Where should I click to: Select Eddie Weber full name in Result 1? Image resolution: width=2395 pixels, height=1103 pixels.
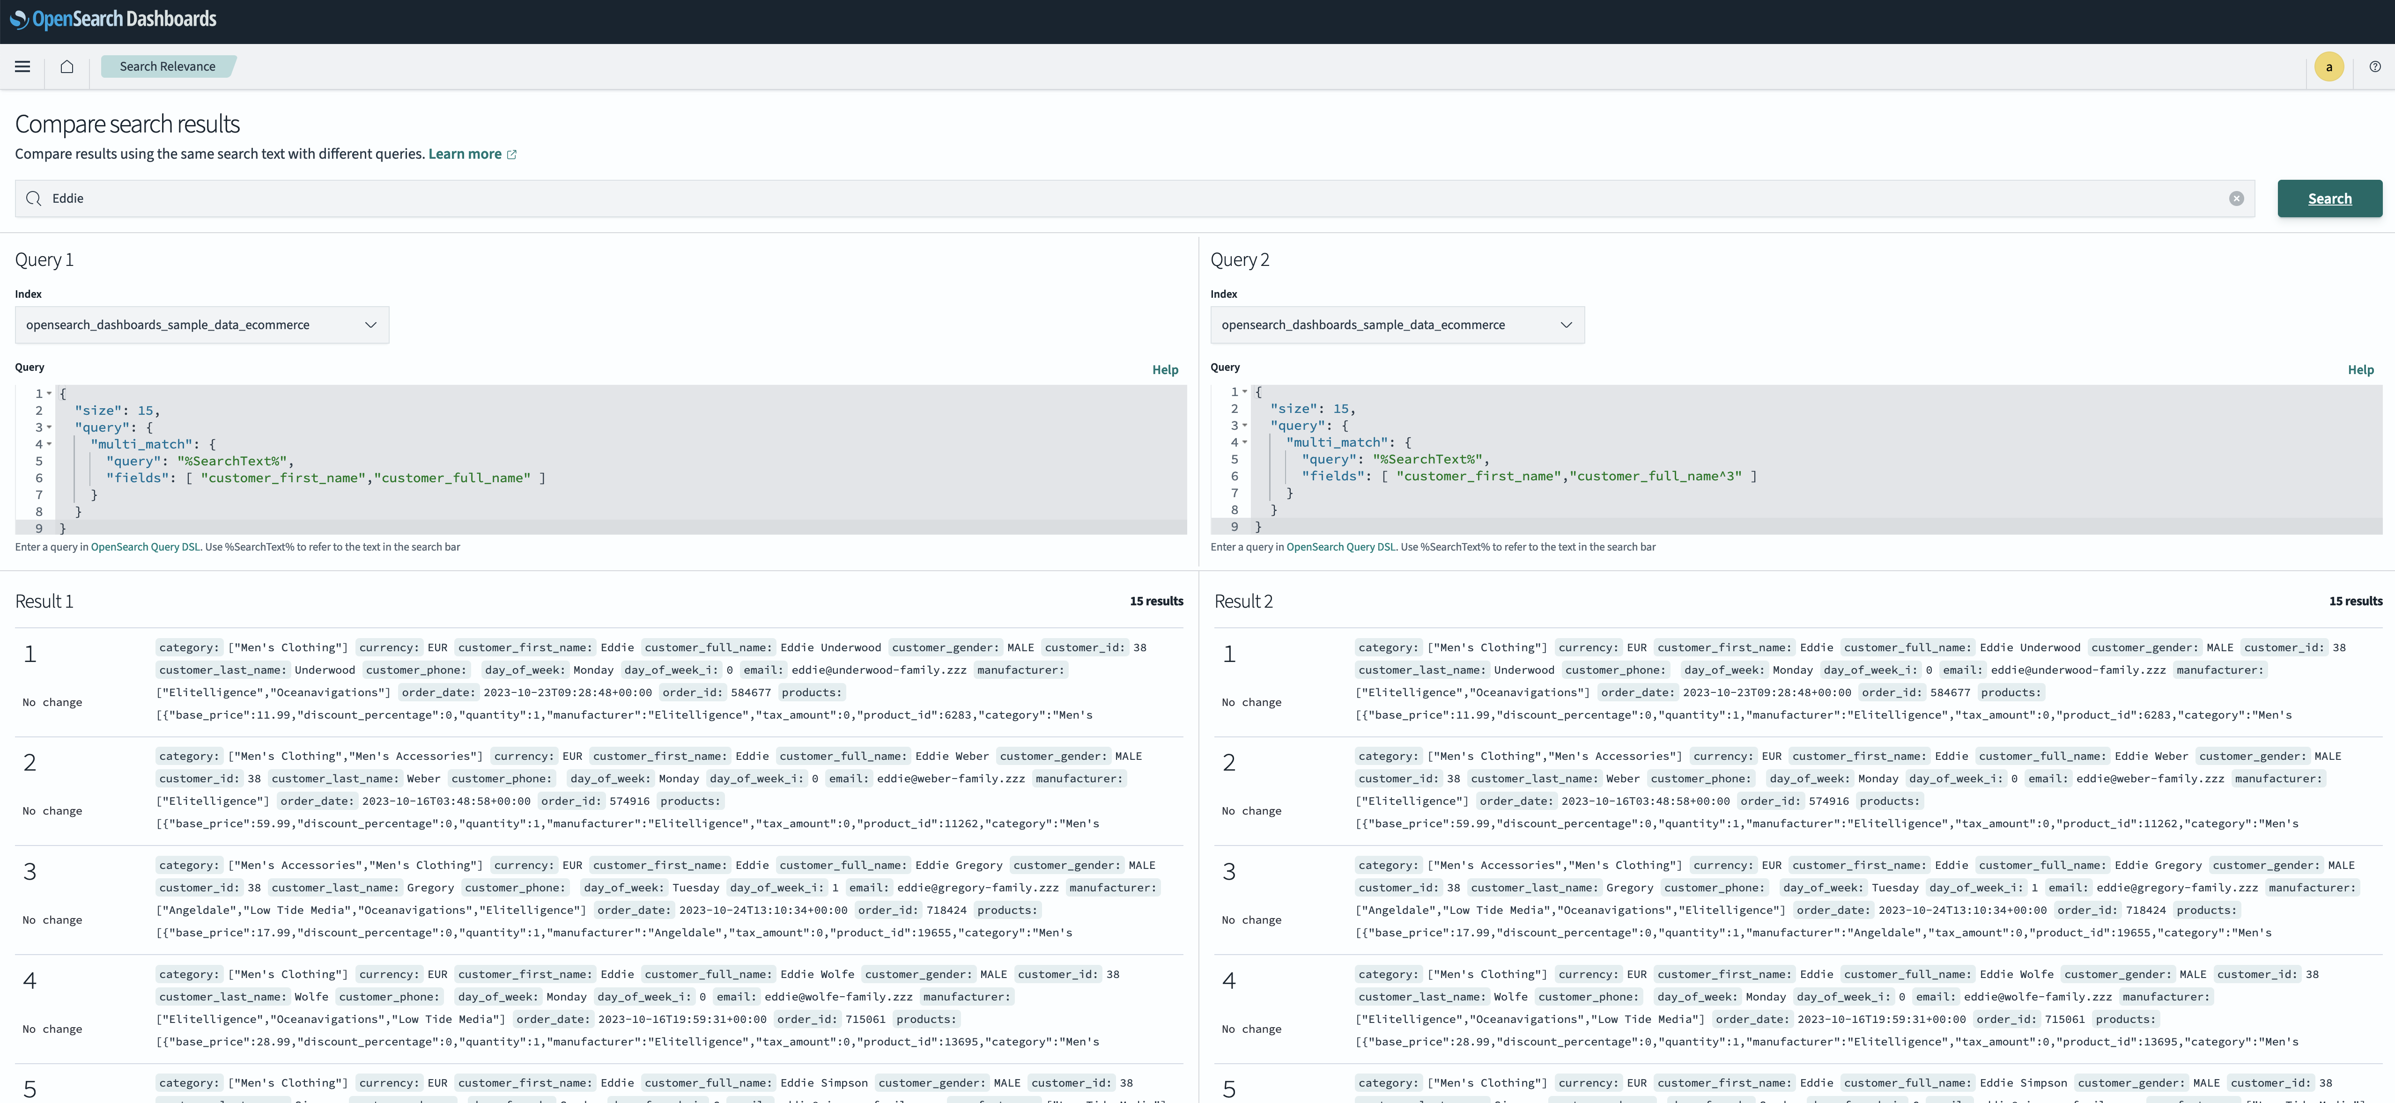click(x=952, y=757)
